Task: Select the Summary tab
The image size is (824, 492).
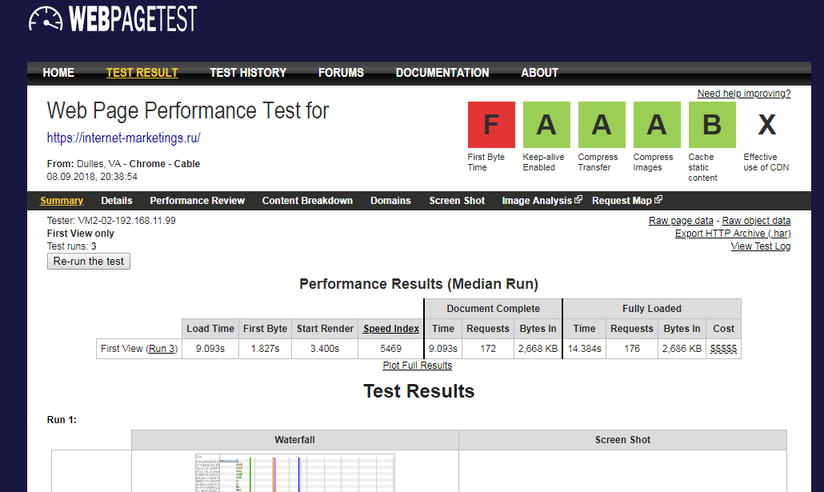Action: pyautogui.click(x=62, y=201)
